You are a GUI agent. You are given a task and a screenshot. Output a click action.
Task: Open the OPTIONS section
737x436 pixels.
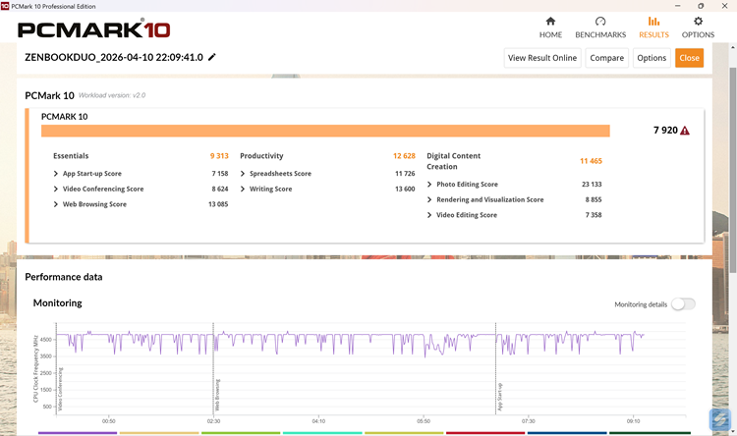coord(698,27)
